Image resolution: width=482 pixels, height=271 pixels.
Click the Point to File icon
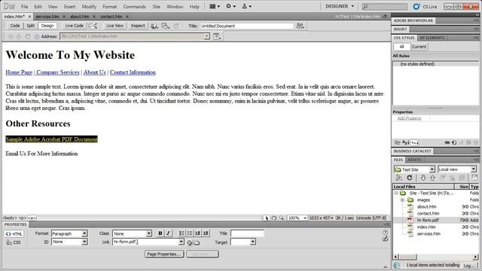(x=190, y=242)
